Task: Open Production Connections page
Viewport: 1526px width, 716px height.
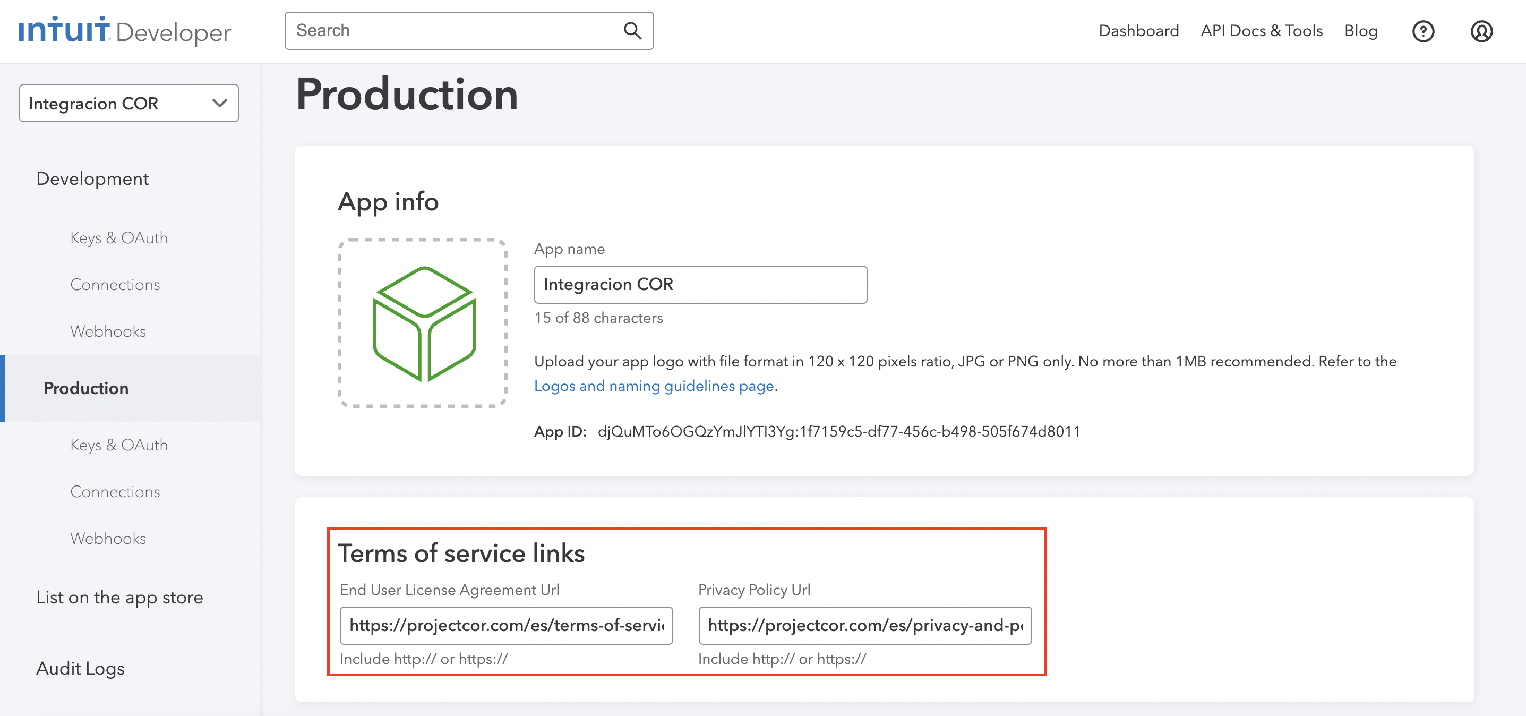Action: tap(115, 491)
